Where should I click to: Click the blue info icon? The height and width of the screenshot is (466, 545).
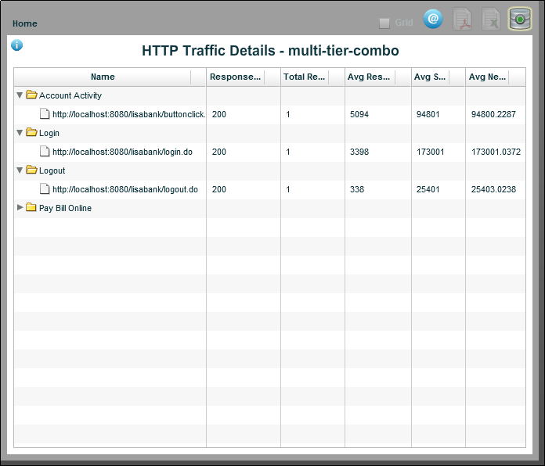(16, 45)
